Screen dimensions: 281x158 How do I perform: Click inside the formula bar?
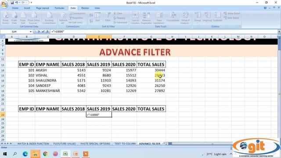164,32
